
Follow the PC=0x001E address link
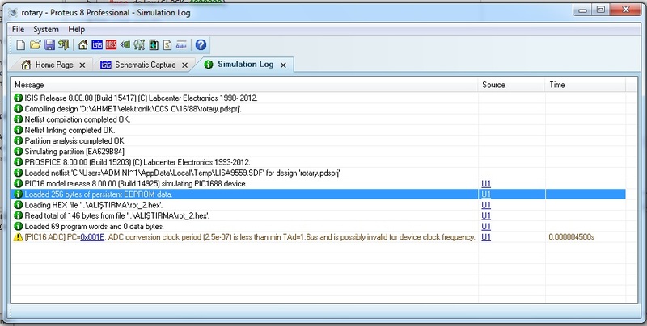[92, 237]
